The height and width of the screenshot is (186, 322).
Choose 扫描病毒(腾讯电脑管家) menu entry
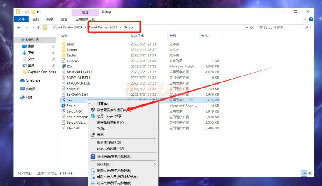click(114, 157)
